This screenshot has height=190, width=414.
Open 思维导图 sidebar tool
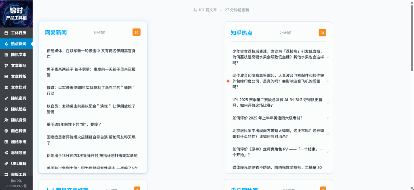point(16,152)
